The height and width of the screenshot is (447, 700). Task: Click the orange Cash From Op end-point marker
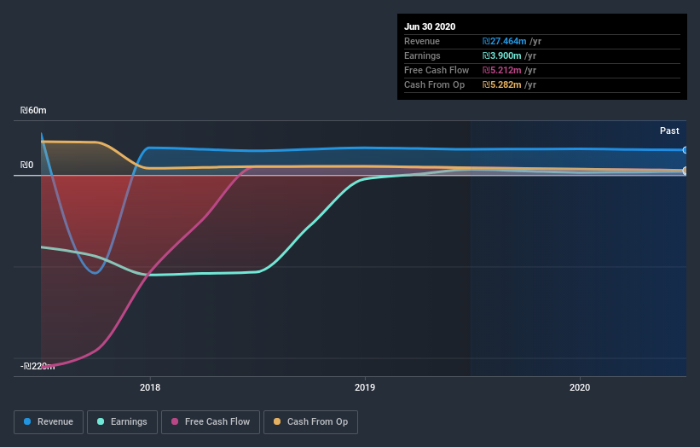[x=685, y=170]
